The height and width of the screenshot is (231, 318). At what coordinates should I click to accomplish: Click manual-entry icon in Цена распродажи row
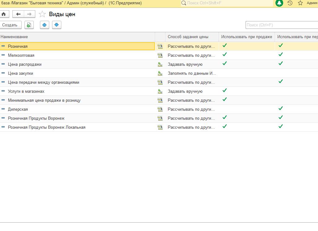point(160,64)
